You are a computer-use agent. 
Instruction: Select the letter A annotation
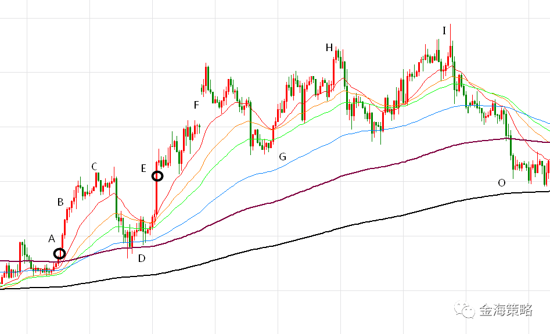click(x=51, y=239)
